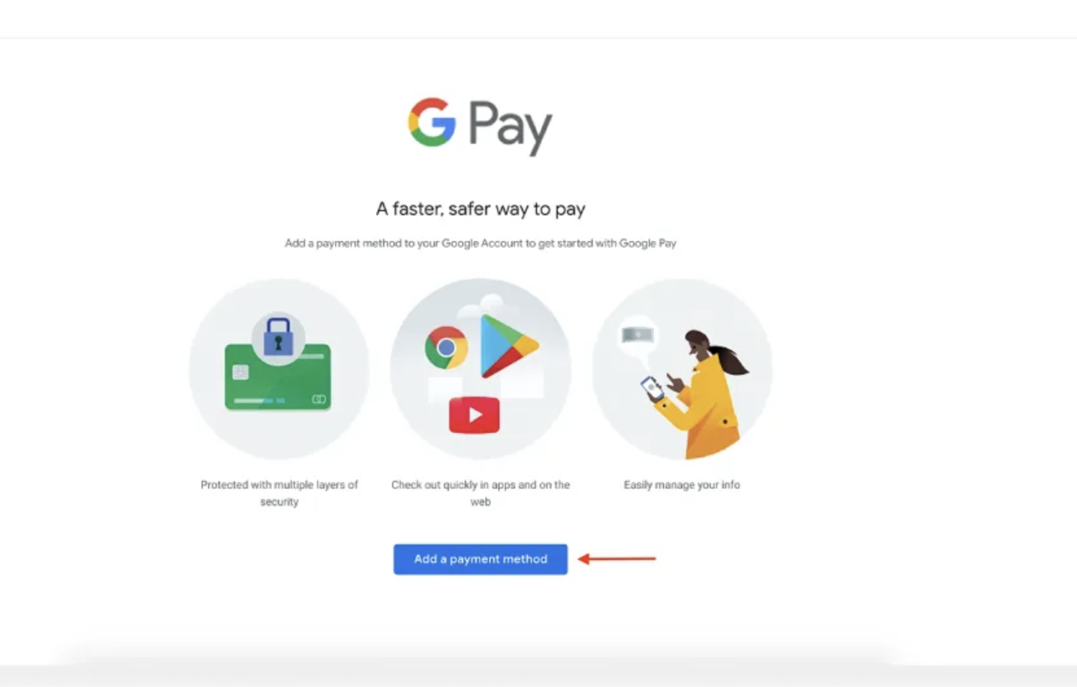1077x687 pixels.
Task: Select the Google G logo
Action: [x=432, y=122]
